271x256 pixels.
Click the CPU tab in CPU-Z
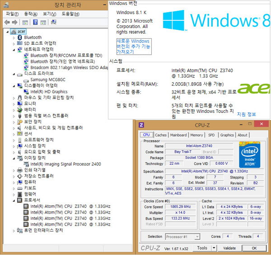click(146, 135)
